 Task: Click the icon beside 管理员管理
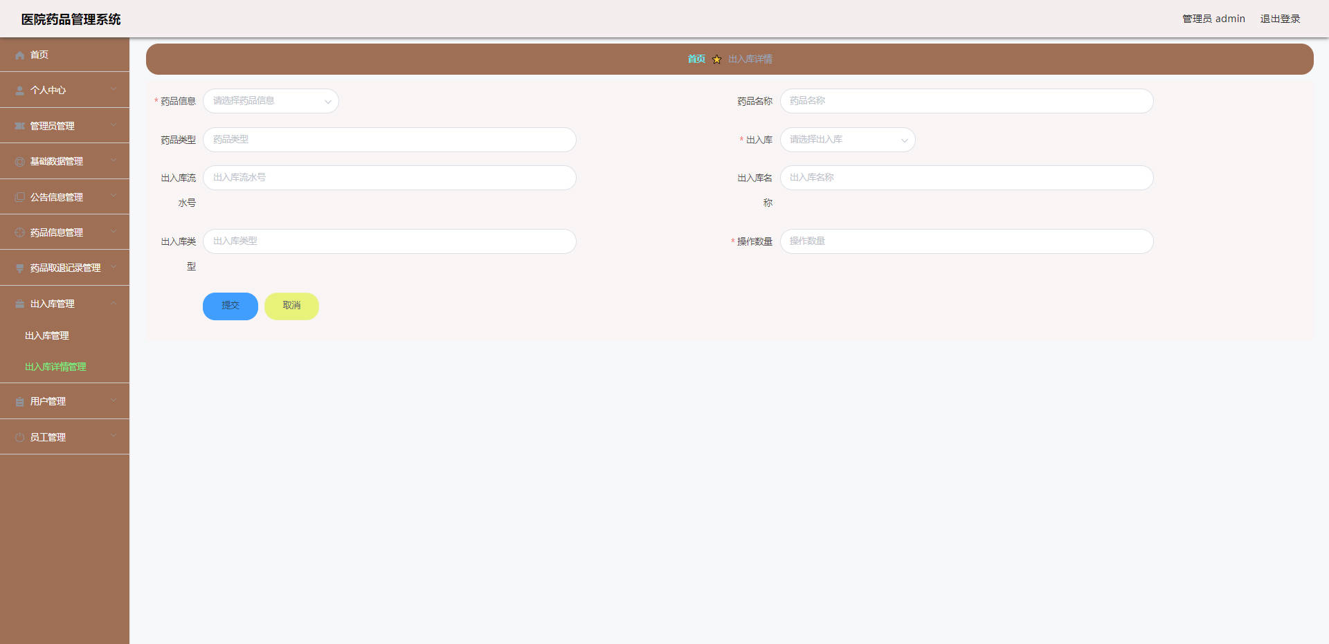[20, 126]
